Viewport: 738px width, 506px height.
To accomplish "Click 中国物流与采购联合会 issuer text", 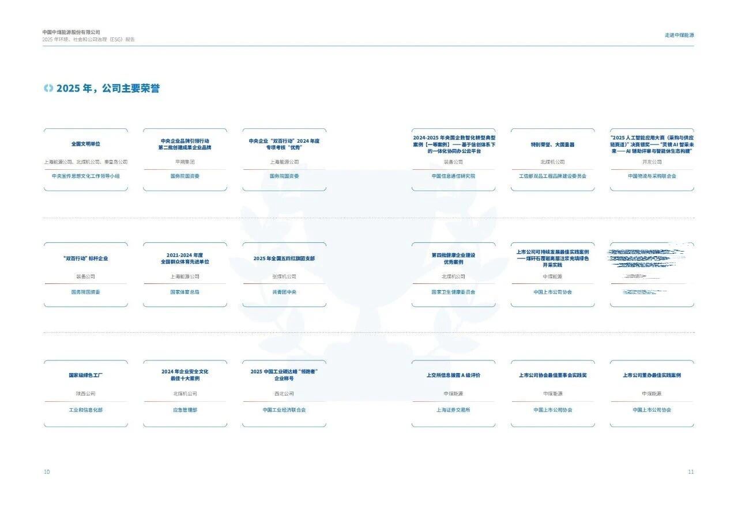I will (x=652, y=176).
